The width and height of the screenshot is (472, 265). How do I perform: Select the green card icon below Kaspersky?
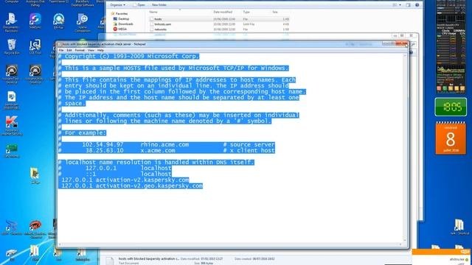tap(12, 150)
